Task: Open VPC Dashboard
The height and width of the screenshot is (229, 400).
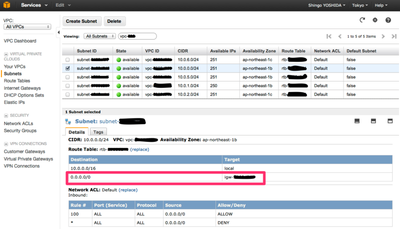Action: (20, 41)
